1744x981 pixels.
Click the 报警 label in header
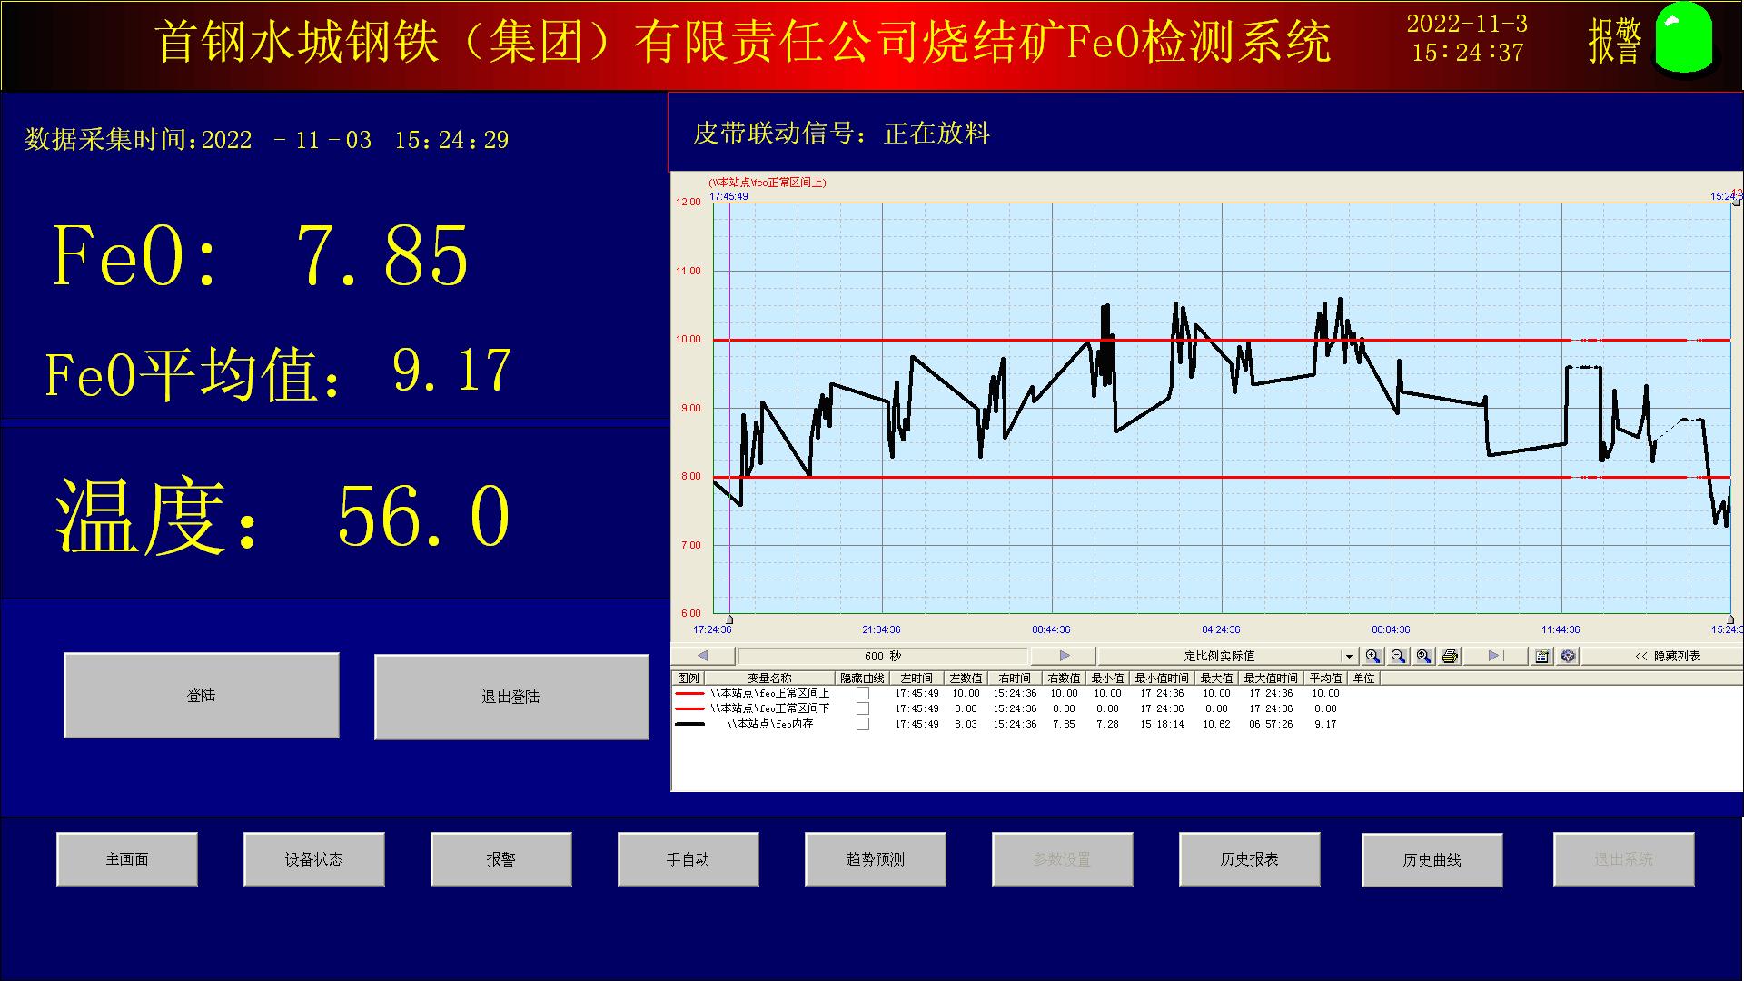click(x=1615, y=41)
